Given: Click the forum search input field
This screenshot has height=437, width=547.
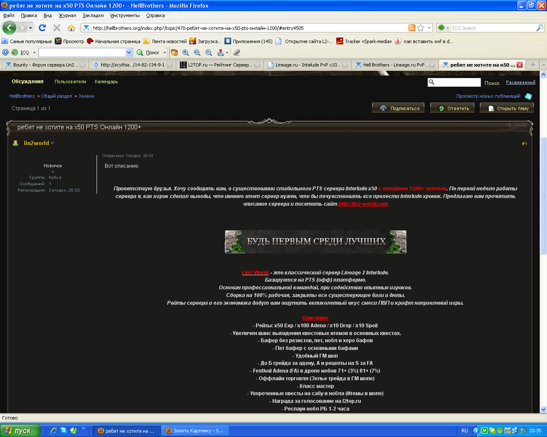Looking at the screenshot, I should 458,82.
